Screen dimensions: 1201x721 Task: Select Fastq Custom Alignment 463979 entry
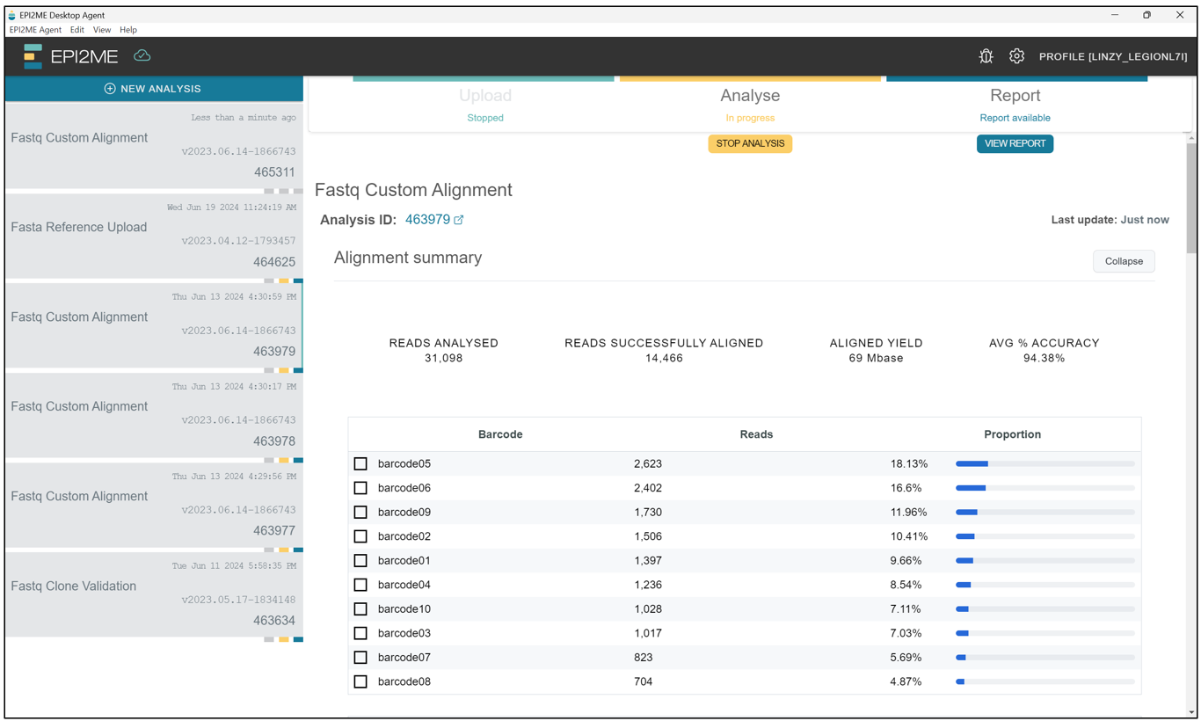(x=154, y=325)
